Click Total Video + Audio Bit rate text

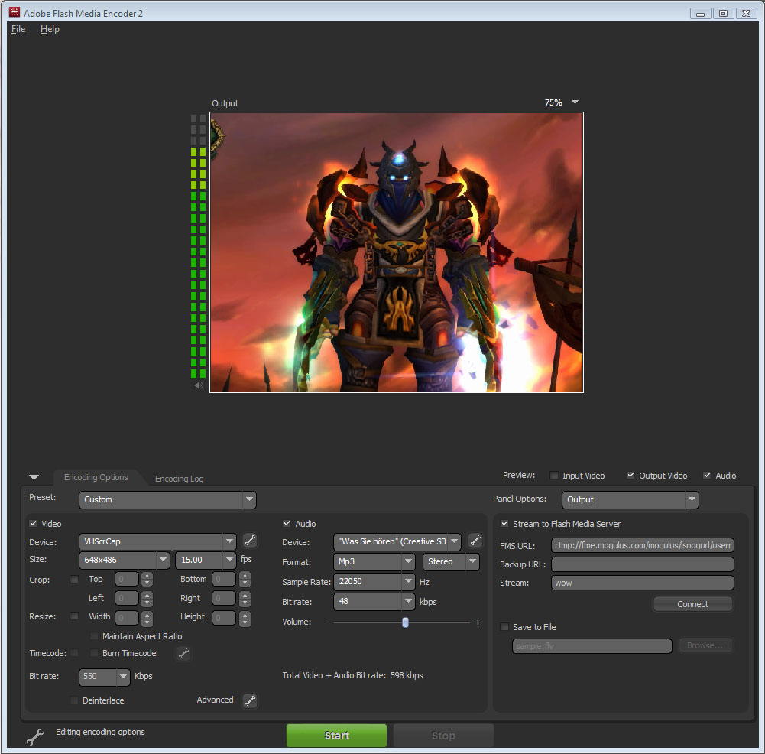352,675
